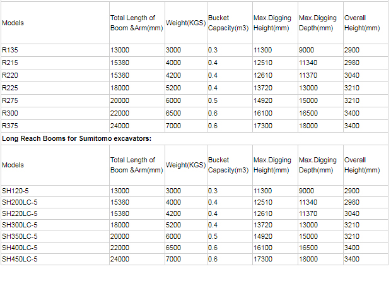Click R275 boom length 20000

[x=120, y=100]
